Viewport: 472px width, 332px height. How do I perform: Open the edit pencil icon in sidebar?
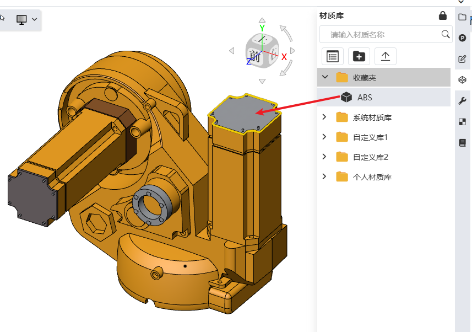coord(463,59)
